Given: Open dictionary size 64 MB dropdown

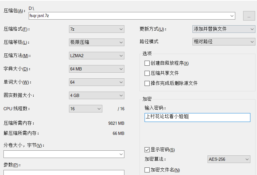Looking at the screenshot, I should click(x=96, y=69).
